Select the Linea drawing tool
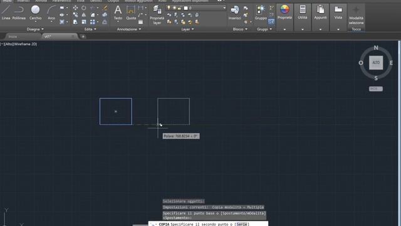401x226 pixels. point(6,13)
